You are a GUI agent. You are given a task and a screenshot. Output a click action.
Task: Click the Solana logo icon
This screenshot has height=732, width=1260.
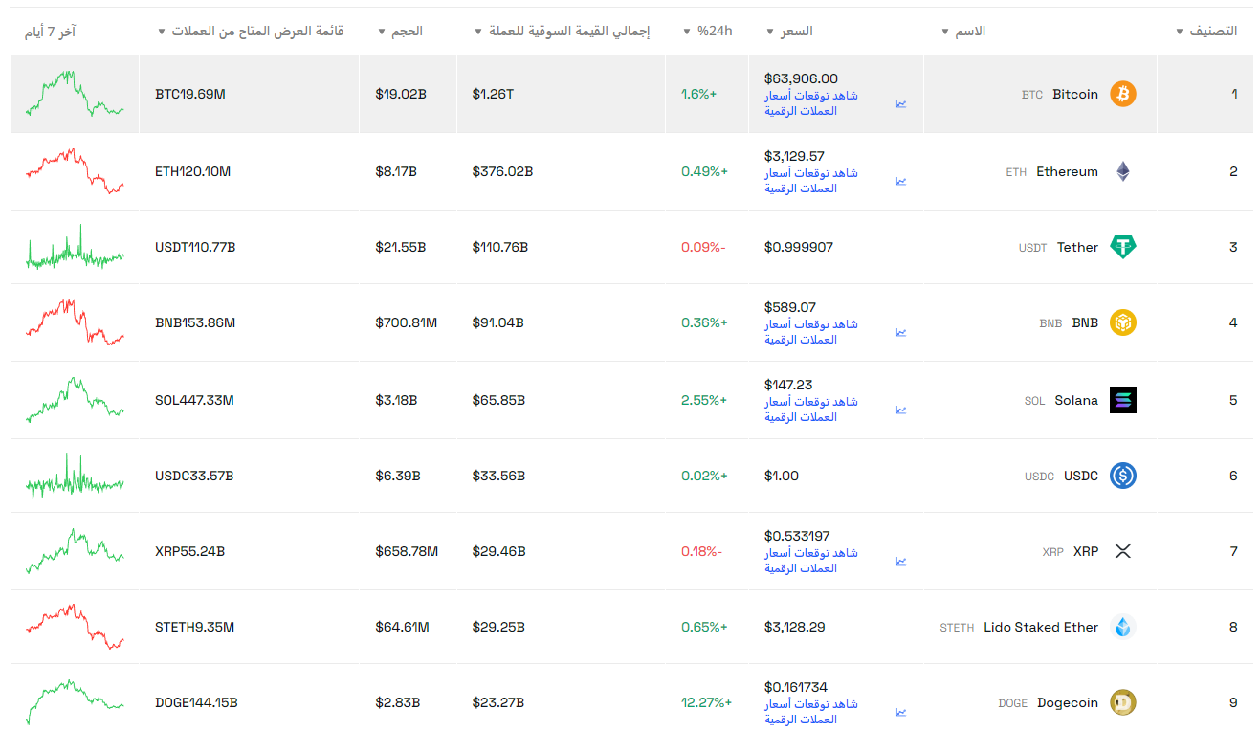(1123, 400)
